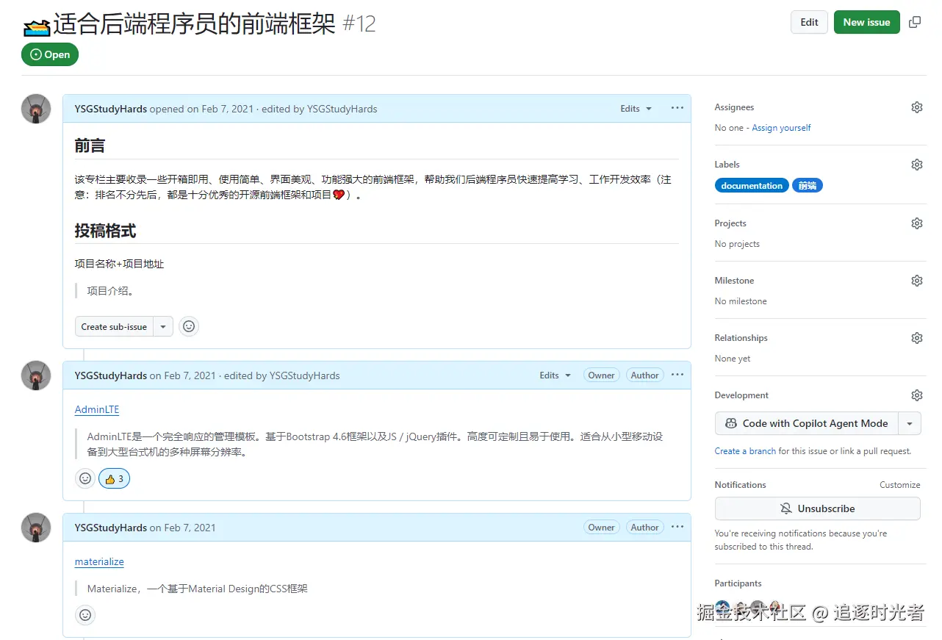Click the Participants section label

point(738,583)
